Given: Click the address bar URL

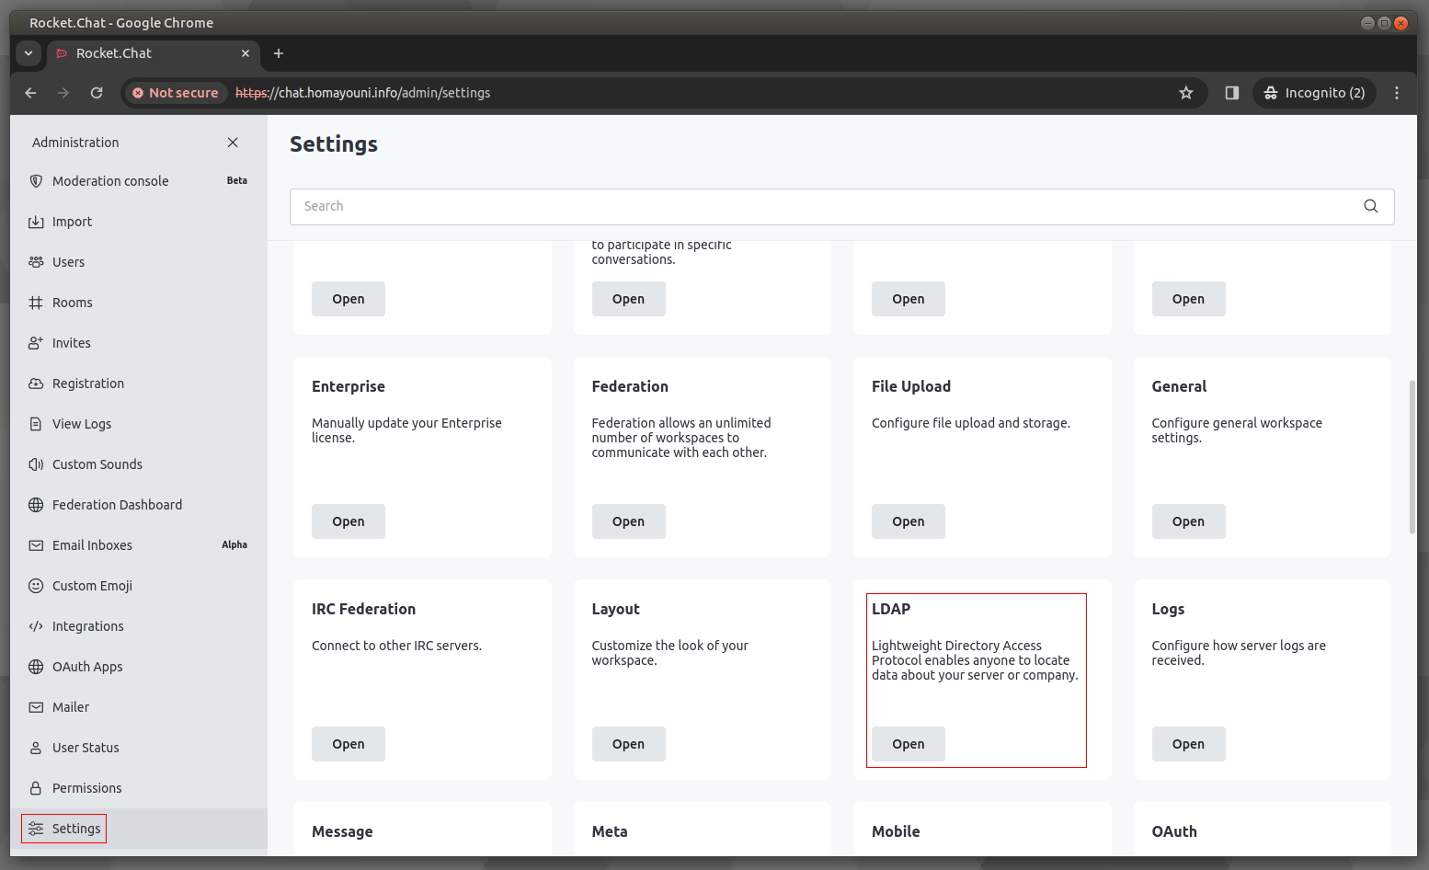Looking at the screenshot, I should 363,93.
